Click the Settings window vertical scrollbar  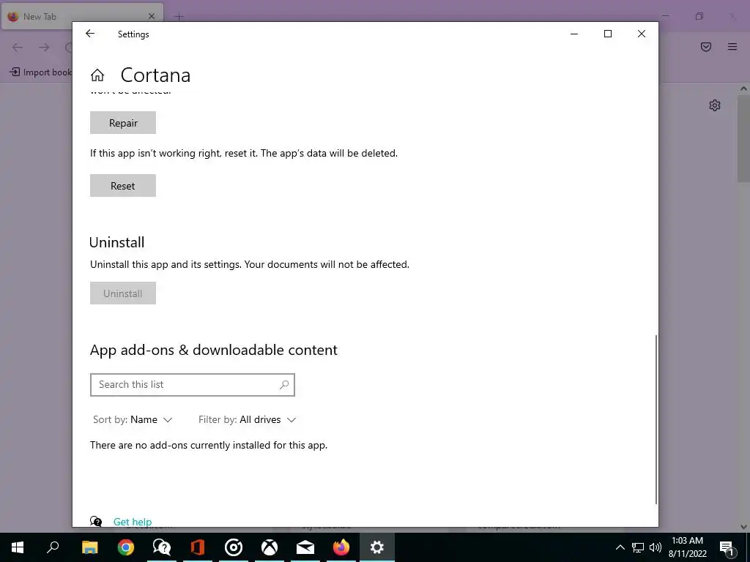coord(656,419)
